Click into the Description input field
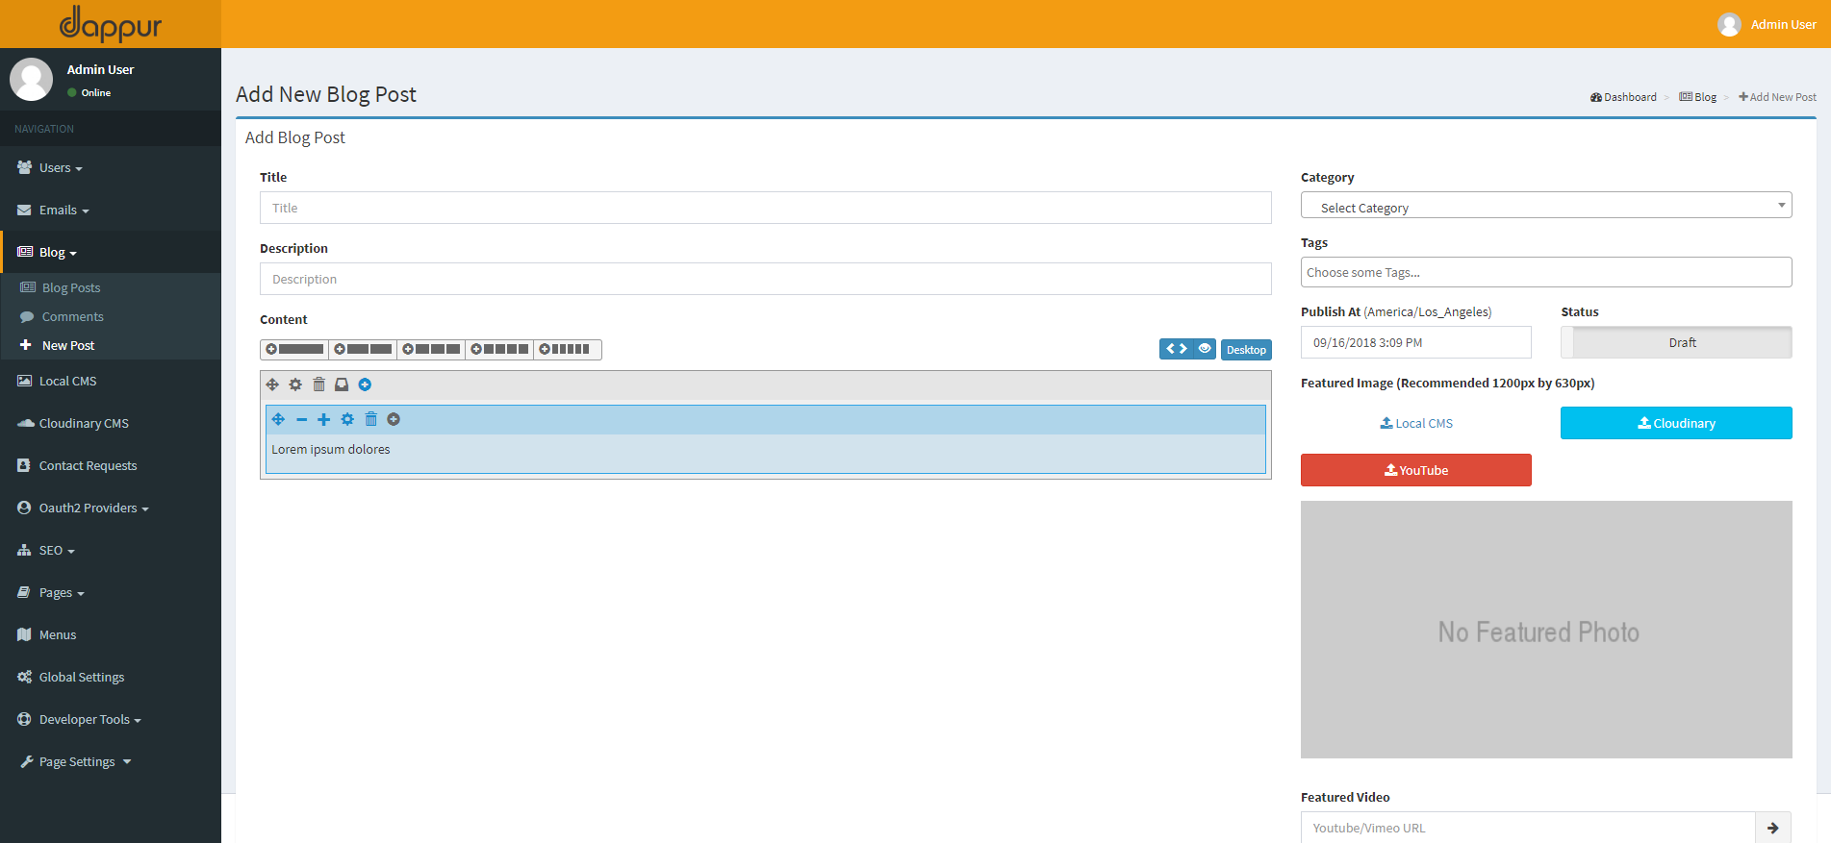1831x843 pixels. pos(765,279)
